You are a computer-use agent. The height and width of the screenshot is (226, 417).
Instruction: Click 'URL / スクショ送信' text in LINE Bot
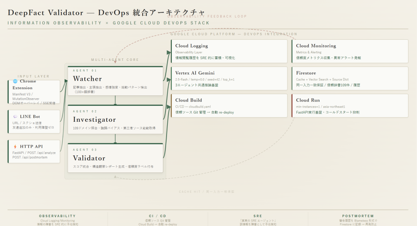(x=27, y=123)
